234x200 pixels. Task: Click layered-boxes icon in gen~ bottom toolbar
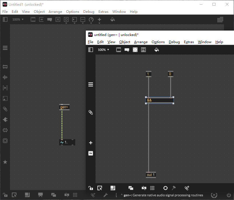point(131,188)
